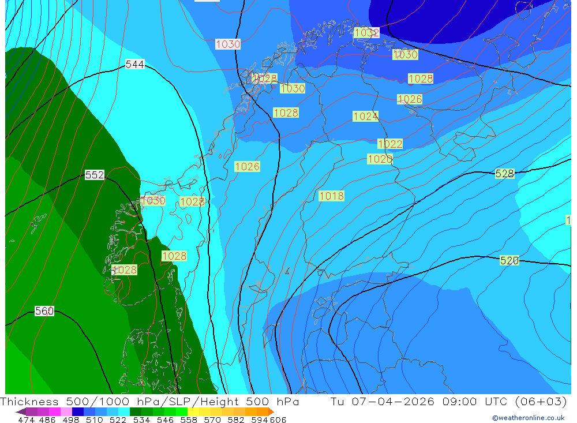577x423 pixels.
Task: Click the 1024 pressure isobar label
Action: pyautogui.click(x=365, y=117)
